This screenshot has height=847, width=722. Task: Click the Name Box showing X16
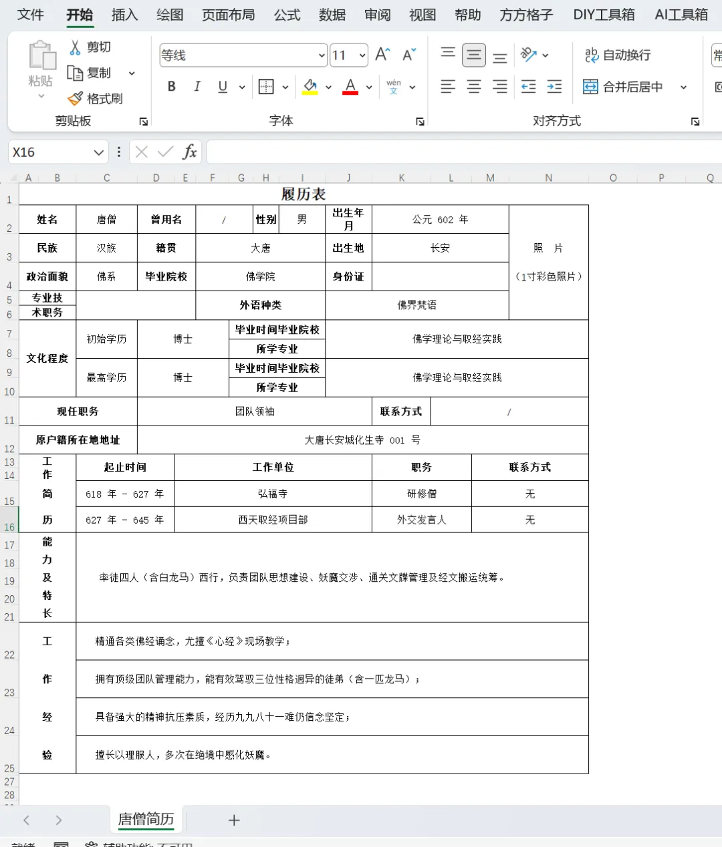click(51, 152)
